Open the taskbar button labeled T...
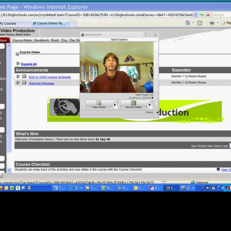The height and width of the screenshot is (231, 231). 60,188
